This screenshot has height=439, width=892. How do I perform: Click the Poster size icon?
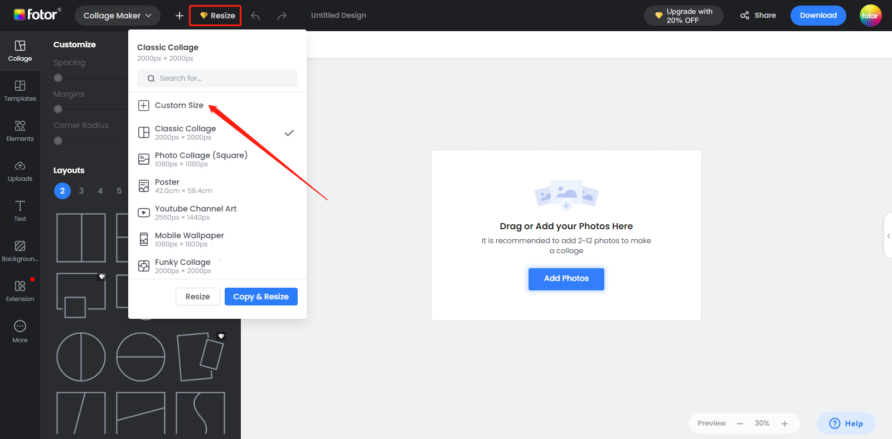pyautogui.click(x=144, y=186)
